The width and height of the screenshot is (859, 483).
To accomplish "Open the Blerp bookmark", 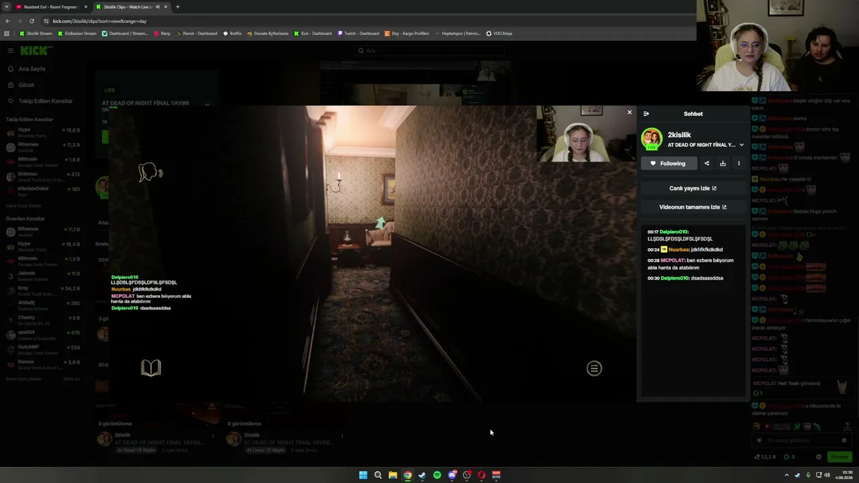I will 162,34.
